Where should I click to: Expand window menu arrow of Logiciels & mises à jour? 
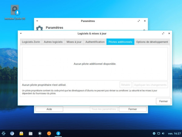coord(21,33)
